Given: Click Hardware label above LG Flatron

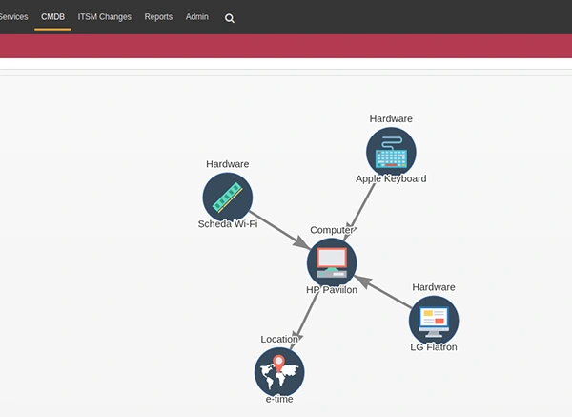Looking at the screenshot, I should tap(434, 287).
